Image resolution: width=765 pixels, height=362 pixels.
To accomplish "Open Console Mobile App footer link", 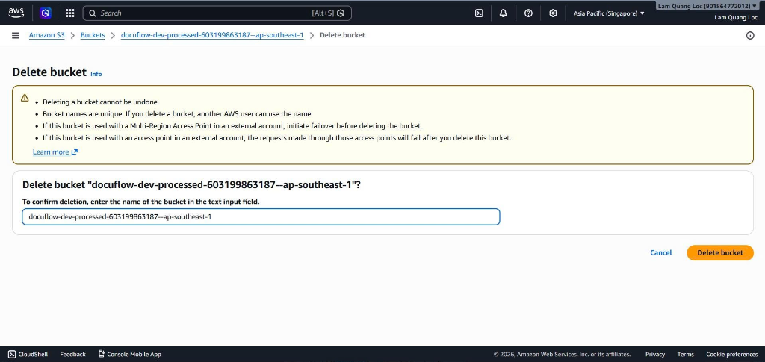I will coord(130,355).
